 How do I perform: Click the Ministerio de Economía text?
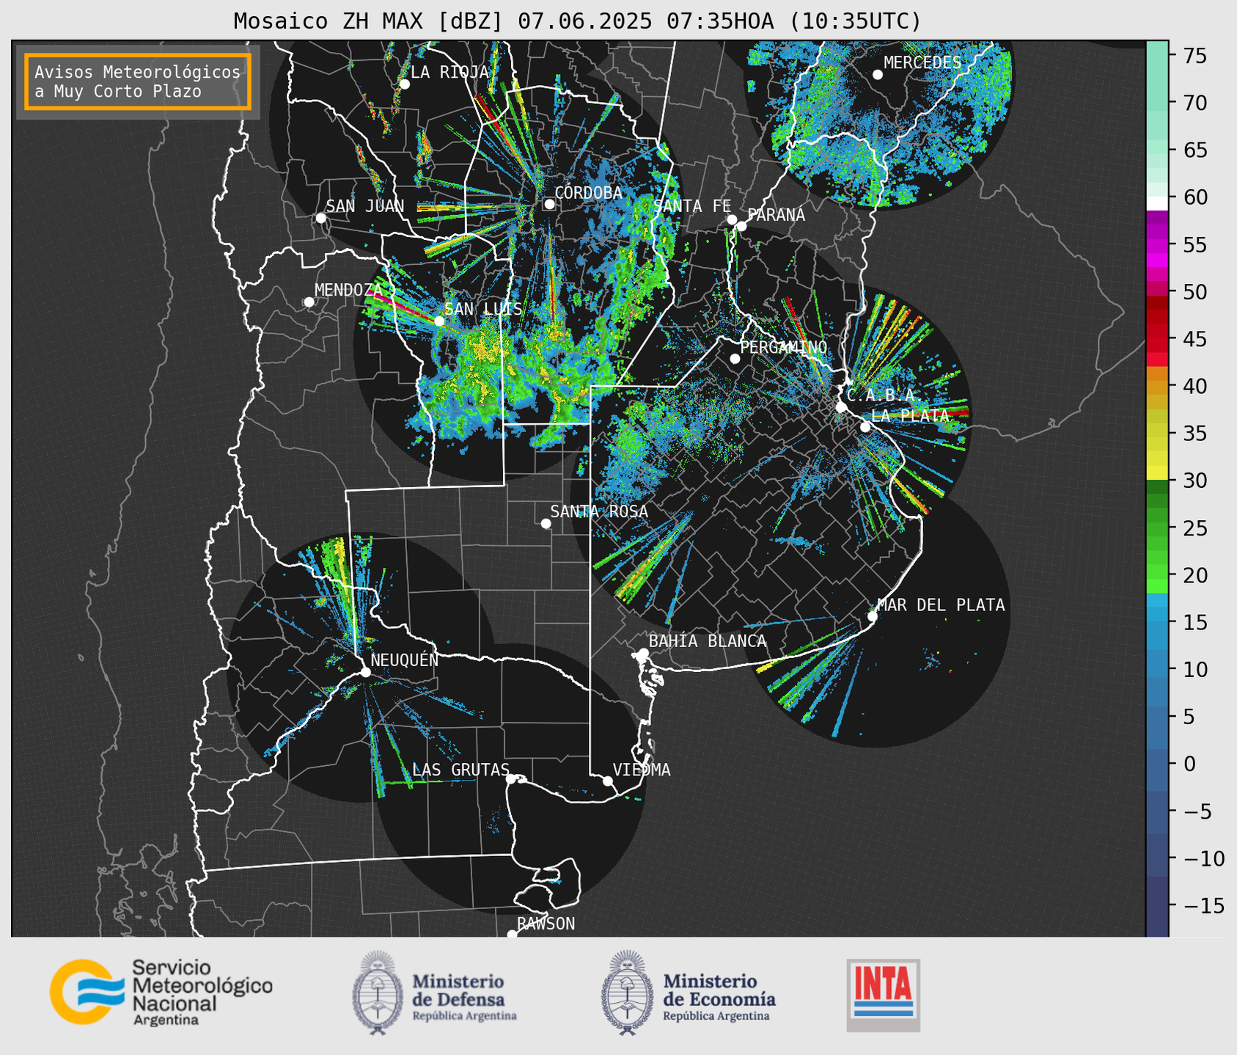coord(719,996)
